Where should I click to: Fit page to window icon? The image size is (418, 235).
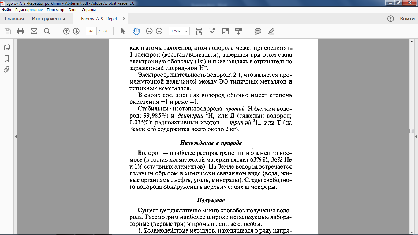coord(212,31)
